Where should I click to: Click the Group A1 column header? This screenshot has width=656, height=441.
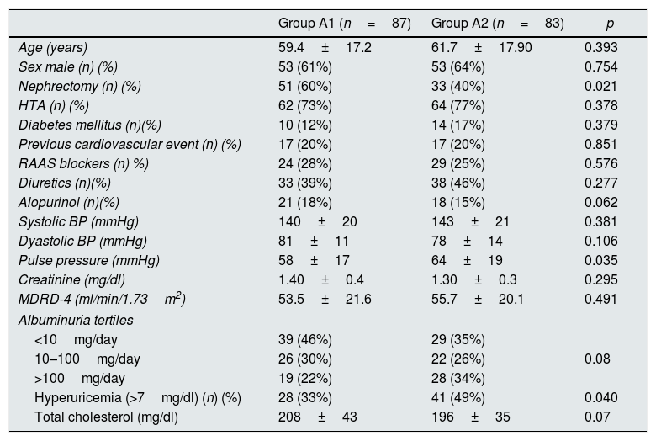click(x=344, y=23)
